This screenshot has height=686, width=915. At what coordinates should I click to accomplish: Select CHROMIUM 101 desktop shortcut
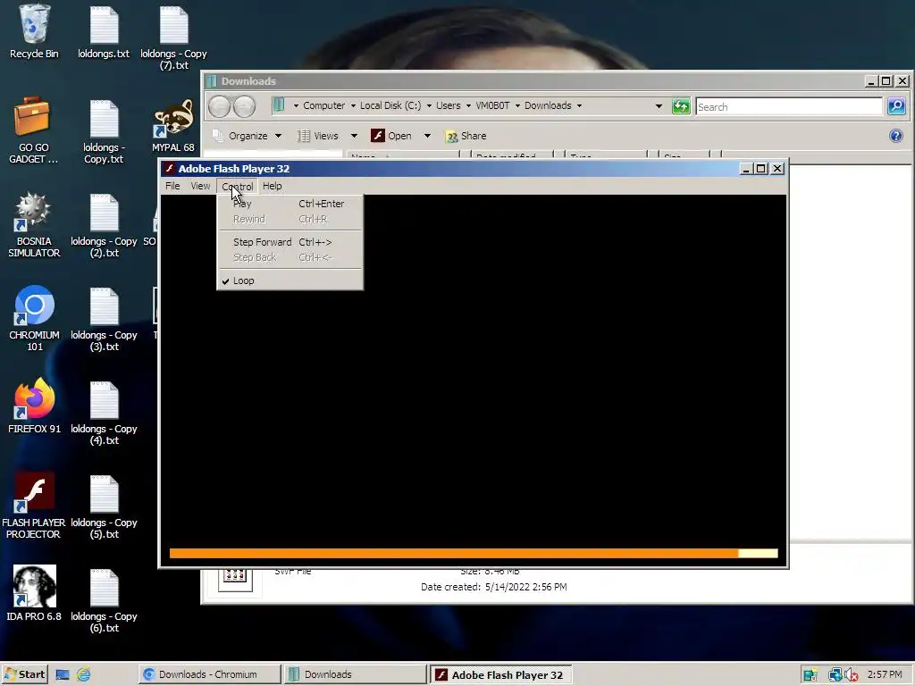34,319
